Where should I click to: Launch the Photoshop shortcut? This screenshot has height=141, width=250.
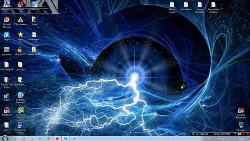click(x=20, y=128)
